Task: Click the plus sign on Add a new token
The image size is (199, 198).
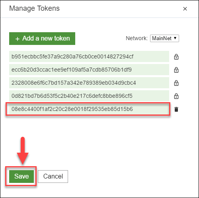Action: click(18, 39)
